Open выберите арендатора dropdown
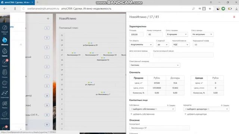 [x=206, y=109]
